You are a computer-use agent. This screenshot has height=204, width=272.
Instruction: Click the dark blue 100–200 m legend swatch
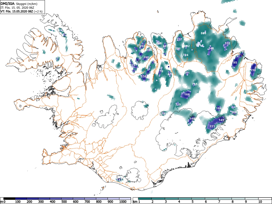point(21,199)
